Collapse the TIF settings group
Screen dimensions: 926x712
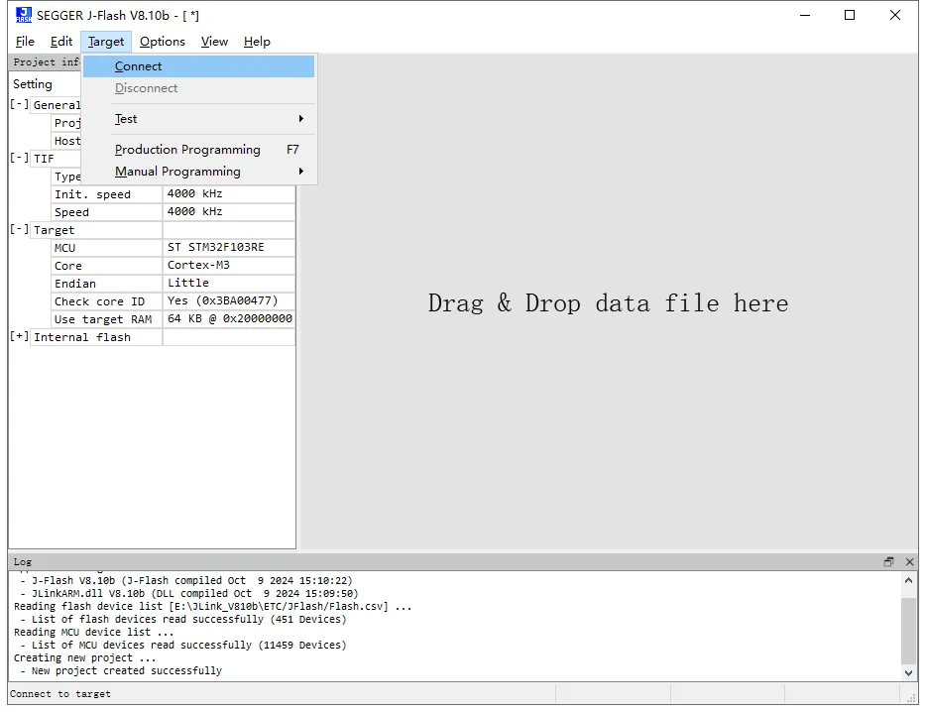click(19, 158)
